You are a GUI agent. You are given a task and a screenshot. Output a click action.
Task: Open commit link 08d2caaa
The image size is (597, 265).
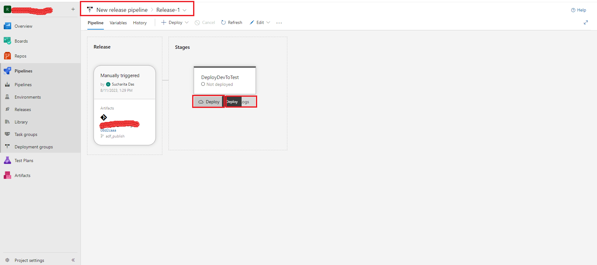pos(108,130)
